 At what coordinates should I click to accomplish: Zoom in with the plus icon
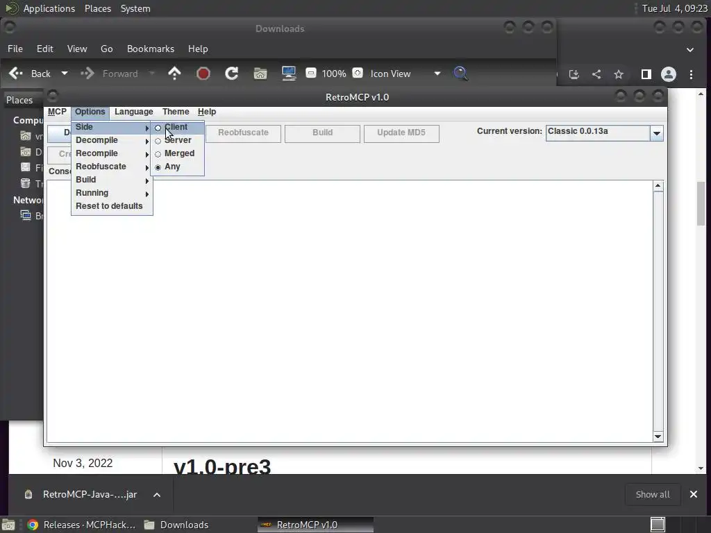point(358,73)
